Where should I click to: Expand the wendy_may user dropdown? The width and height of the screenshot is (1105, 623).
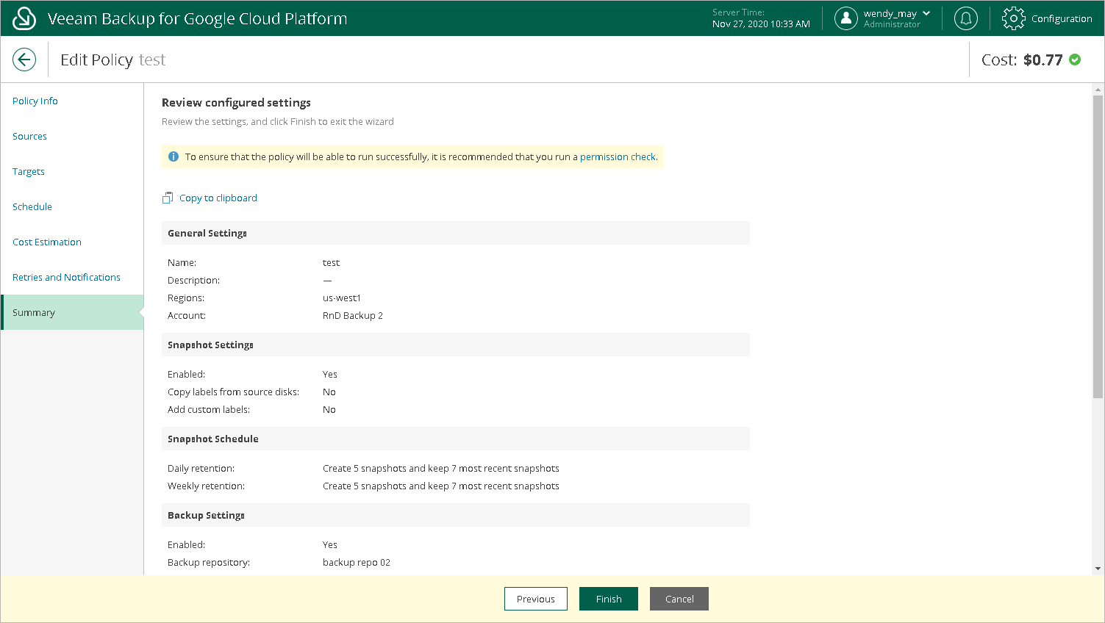[926, 13]
